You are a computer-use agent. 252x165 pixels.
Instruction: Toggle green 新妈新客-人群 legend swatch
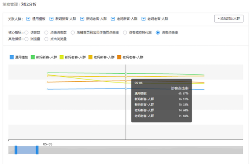coord(33,57)
